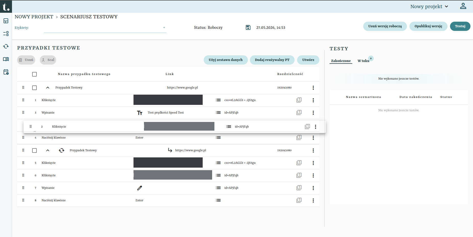The width and height of the screenshot is (473, 237).
Task: Click the Usuń trash button
Action: [26, 60]
